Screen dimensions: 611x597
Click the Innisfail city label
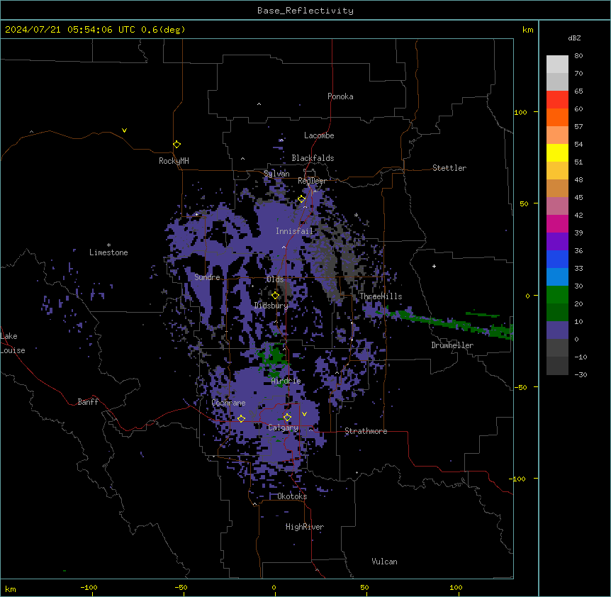point(294,231)
